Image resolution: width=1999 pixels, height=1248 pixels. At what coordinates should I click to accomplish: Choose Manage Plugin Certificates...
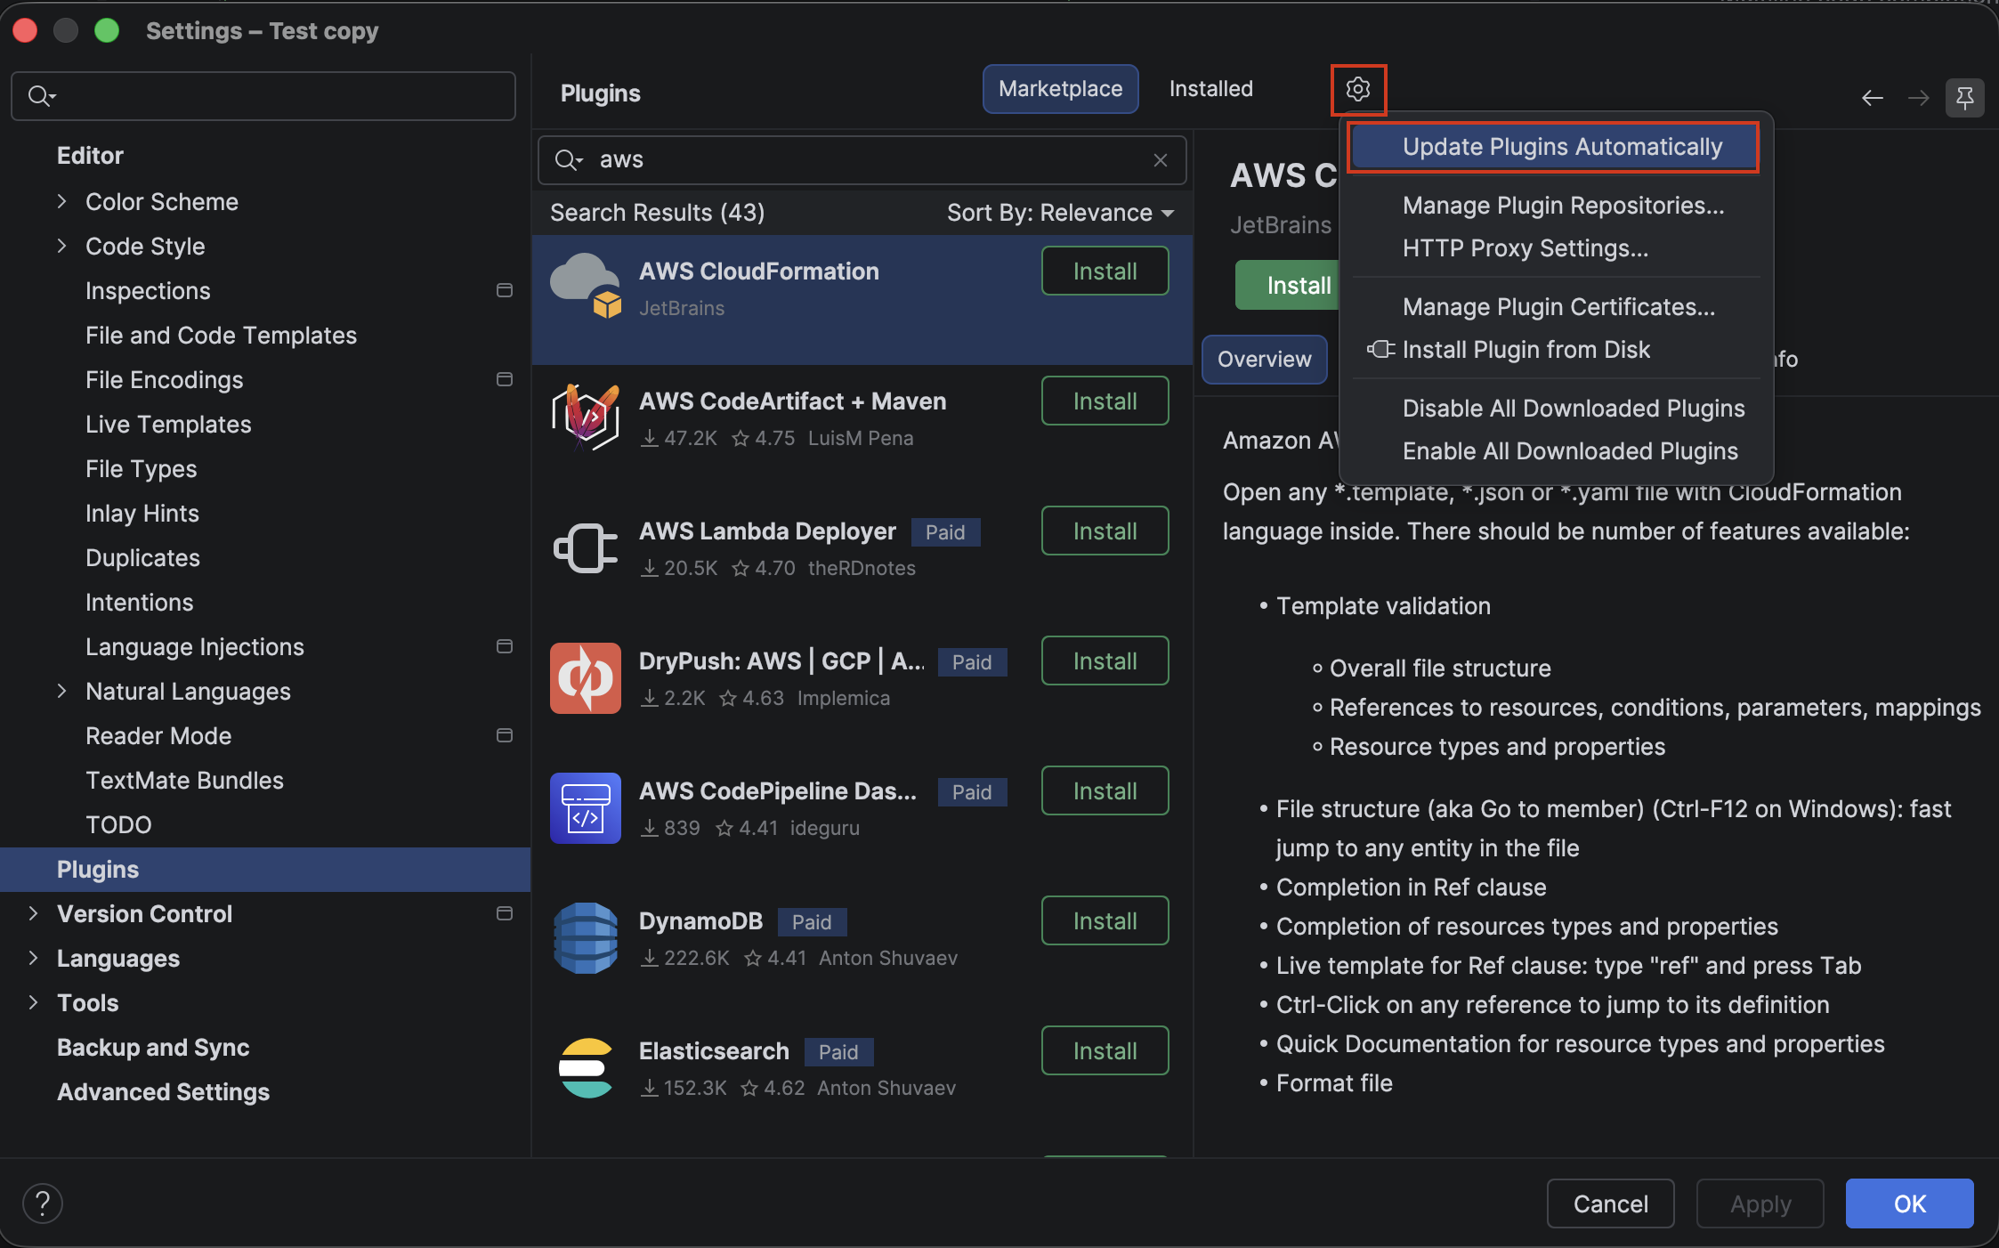point(1557,307)
